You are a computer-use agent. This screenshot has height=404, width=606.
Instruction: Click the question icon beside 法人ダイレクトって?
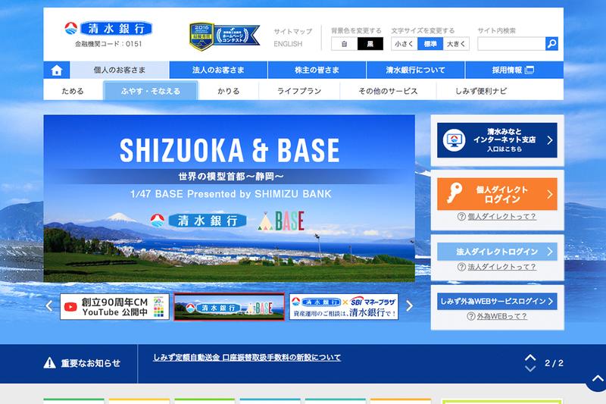461,267
